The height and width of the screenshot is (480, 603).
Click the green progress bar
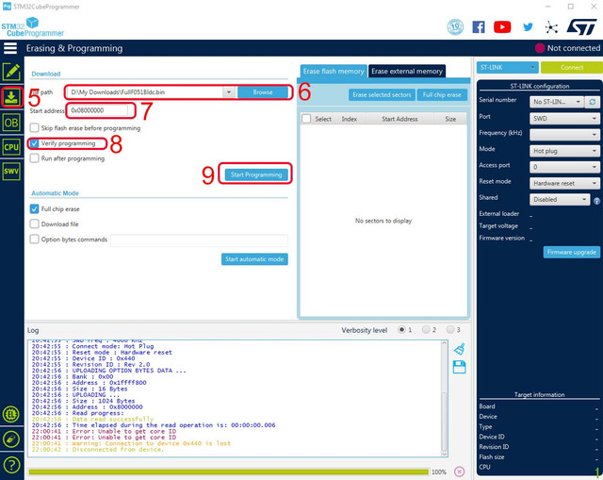pyautogui.click(x=228, y=472)
